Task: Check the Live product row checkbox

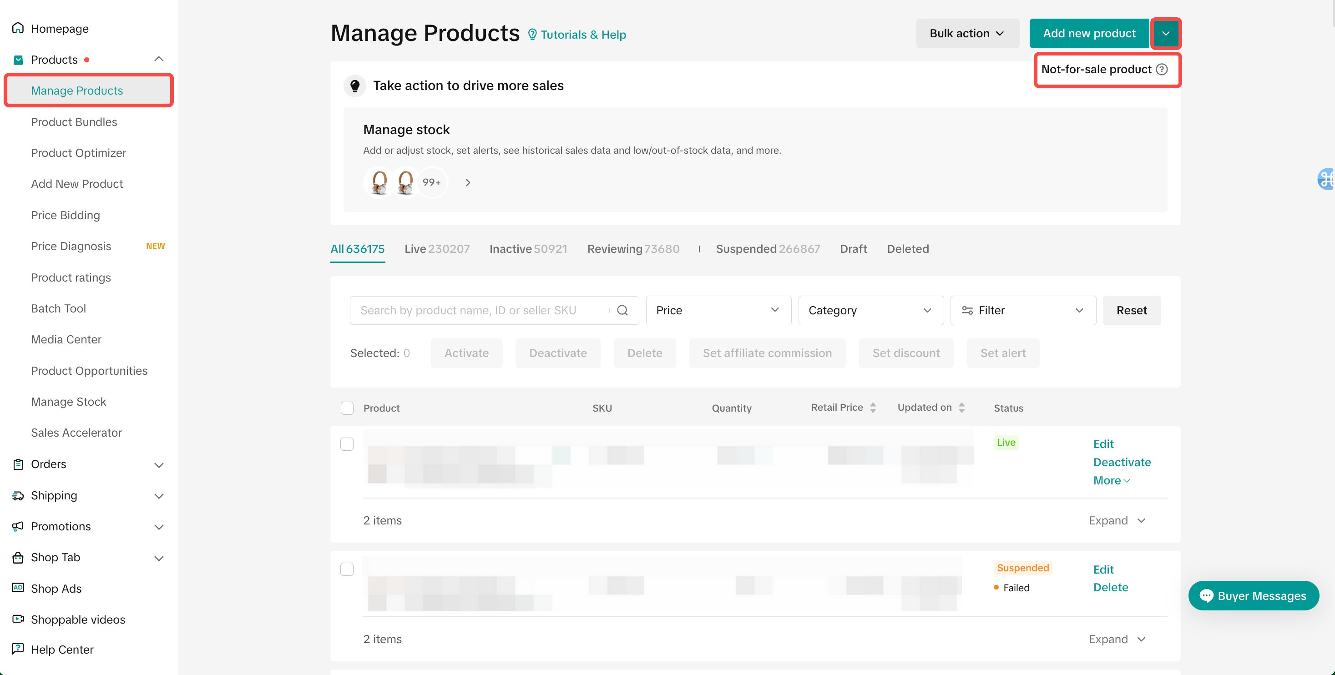Action: 347,444
